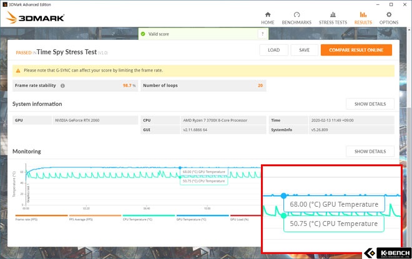Click the LOAD button

[273, 50]
